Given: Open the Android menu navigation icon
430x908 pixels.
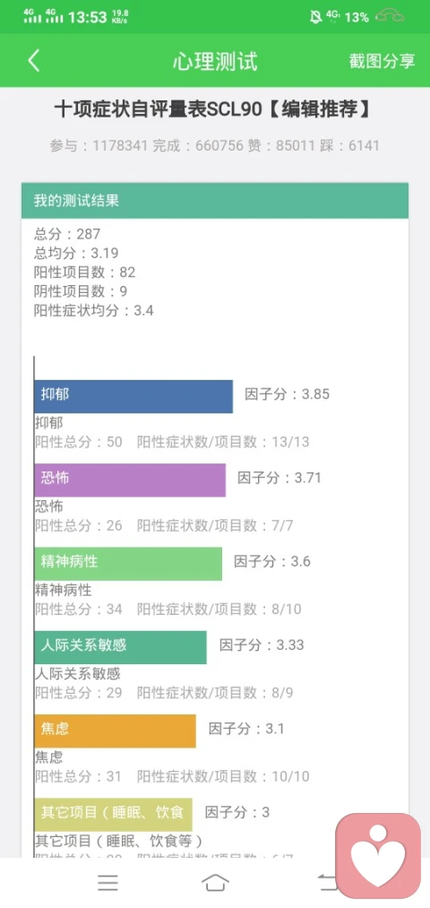Looking at the screenshot, I should tap(107, 883).
